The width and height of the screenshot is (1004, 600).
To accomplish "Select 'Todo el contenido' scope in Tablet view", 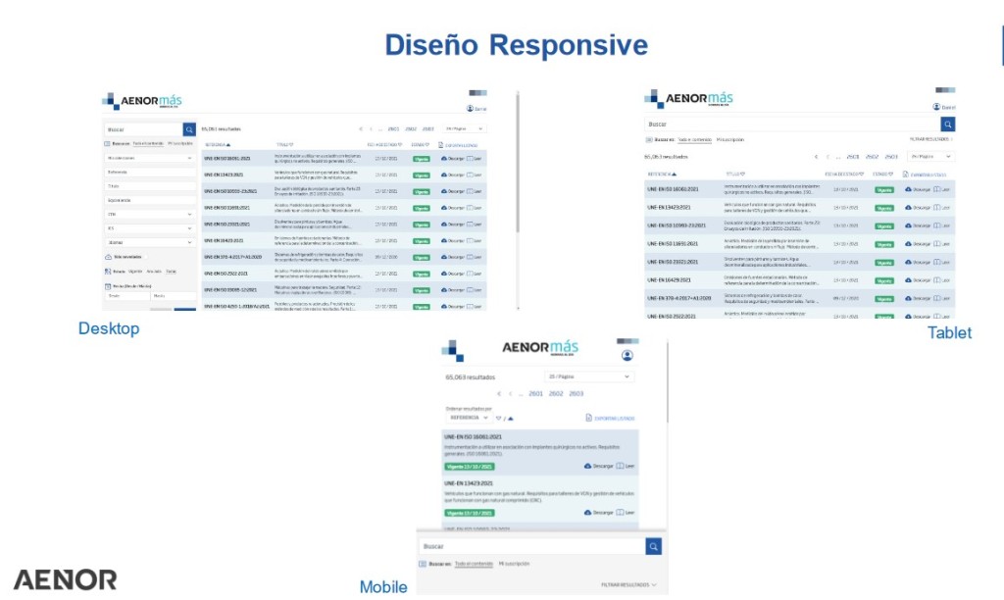I will click(x=694, y=140).
